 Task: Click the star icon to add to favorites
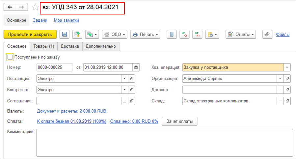(35, 7)
